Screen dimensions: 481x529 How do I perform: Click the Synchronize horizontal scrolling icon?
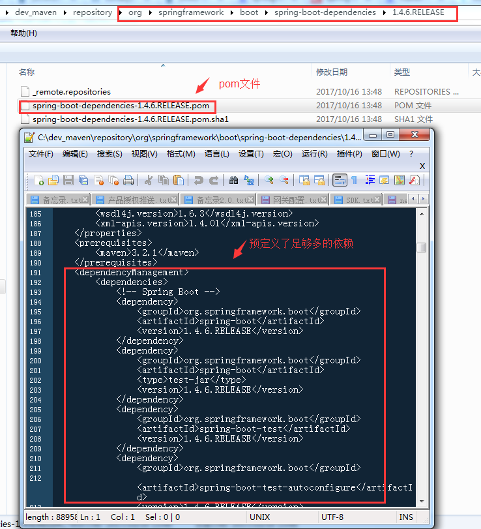point(319,181)
